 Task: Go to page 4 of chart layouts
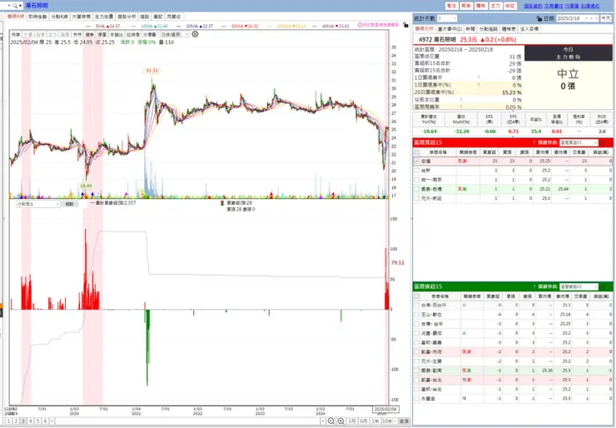[31, 421]
